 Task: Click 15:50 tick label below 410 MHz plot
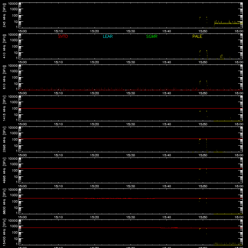coord(203,62)
